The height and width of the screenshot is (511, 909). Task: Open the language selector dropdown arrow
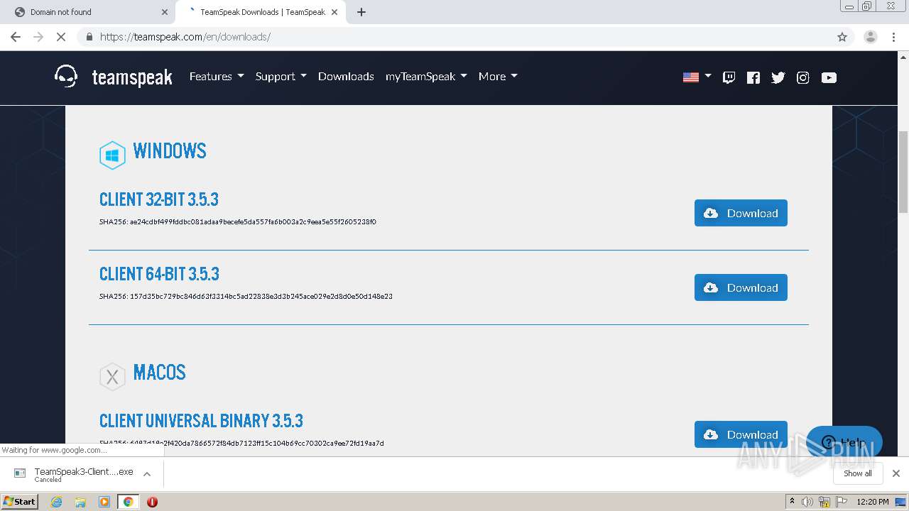coord(708,76)
